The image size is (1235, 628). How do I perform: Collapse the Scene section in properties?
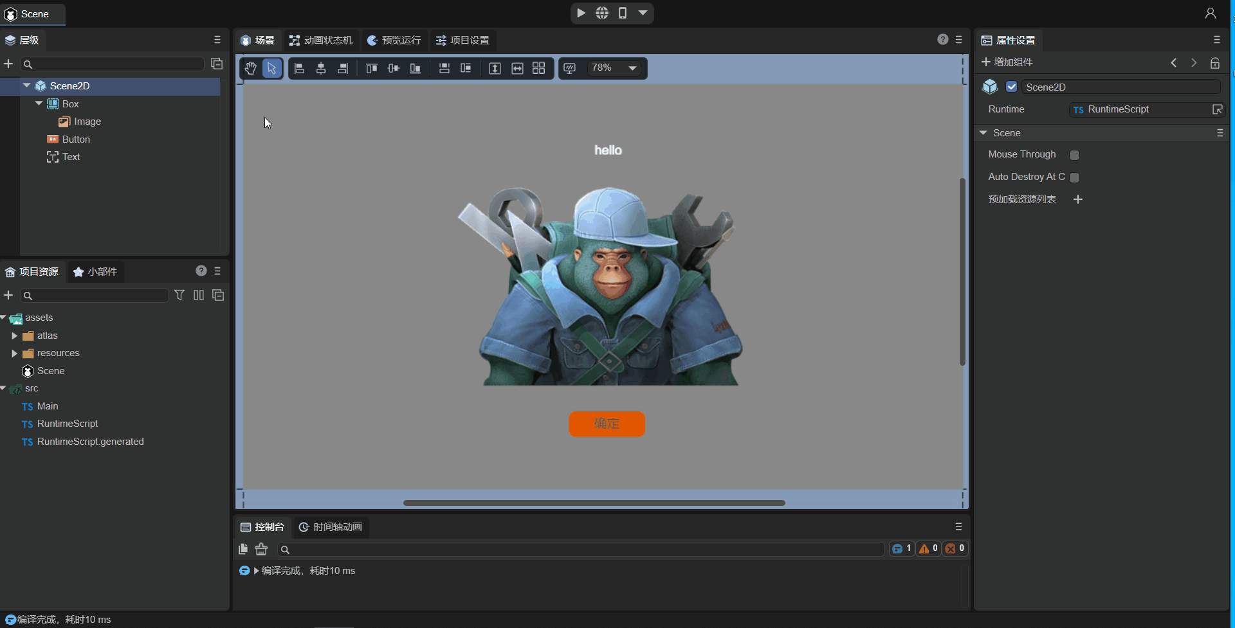coord(983,133)
